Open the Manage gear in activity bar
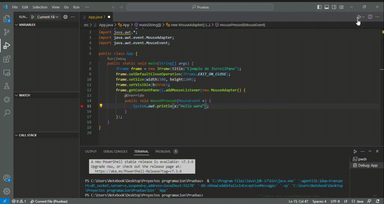 (x=7, y=191)
